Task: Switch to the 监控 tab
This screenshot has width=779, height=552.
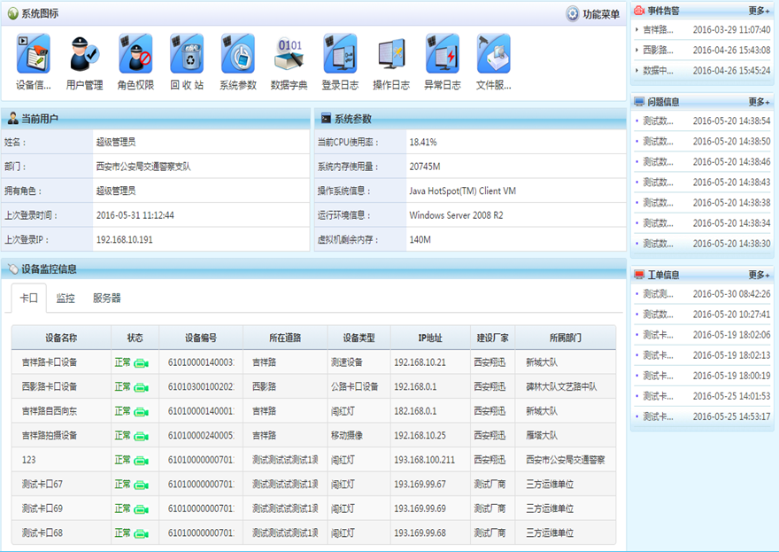Action: tap(66, 299)
